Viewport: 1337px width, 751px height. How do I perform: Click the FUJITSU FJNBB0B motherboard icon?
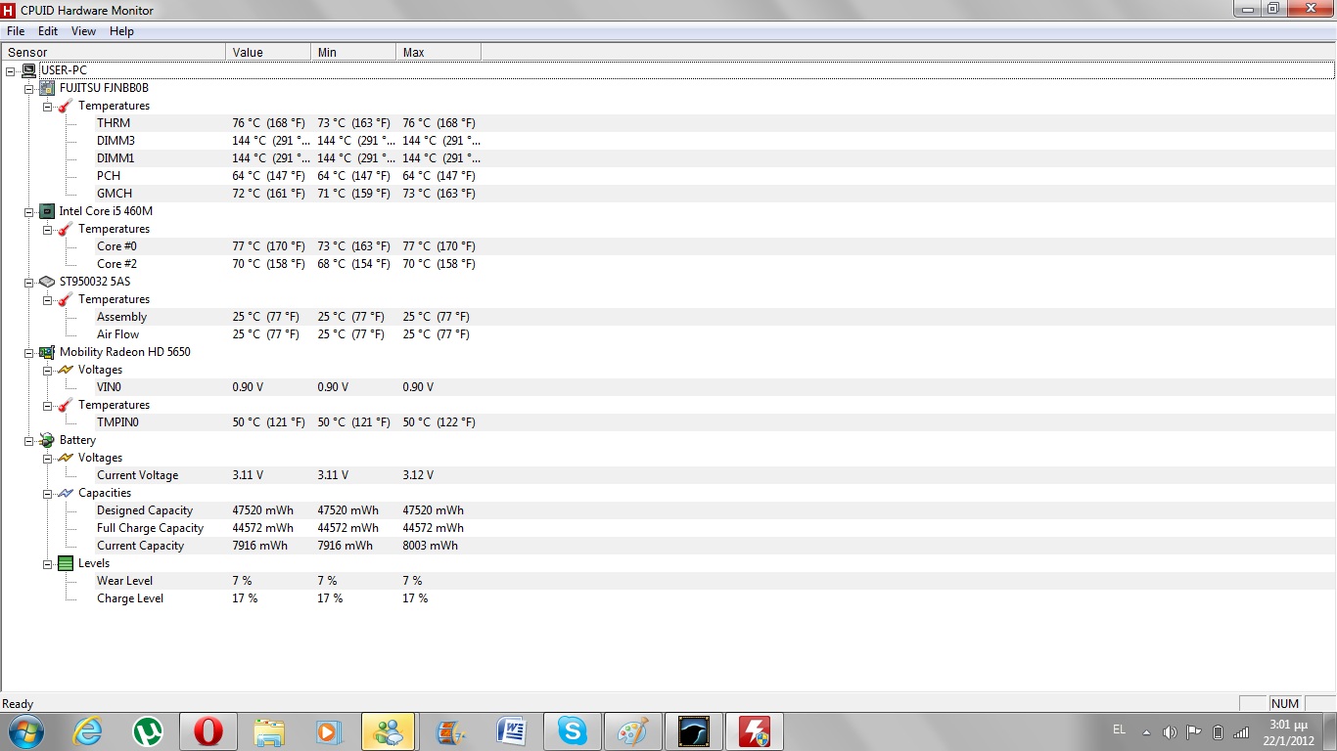point(47,88)
